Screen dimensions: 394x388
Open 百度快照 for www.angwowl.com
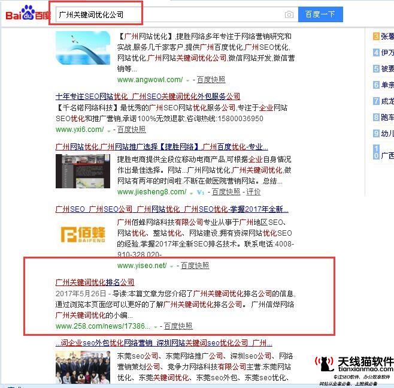point(211,80)
